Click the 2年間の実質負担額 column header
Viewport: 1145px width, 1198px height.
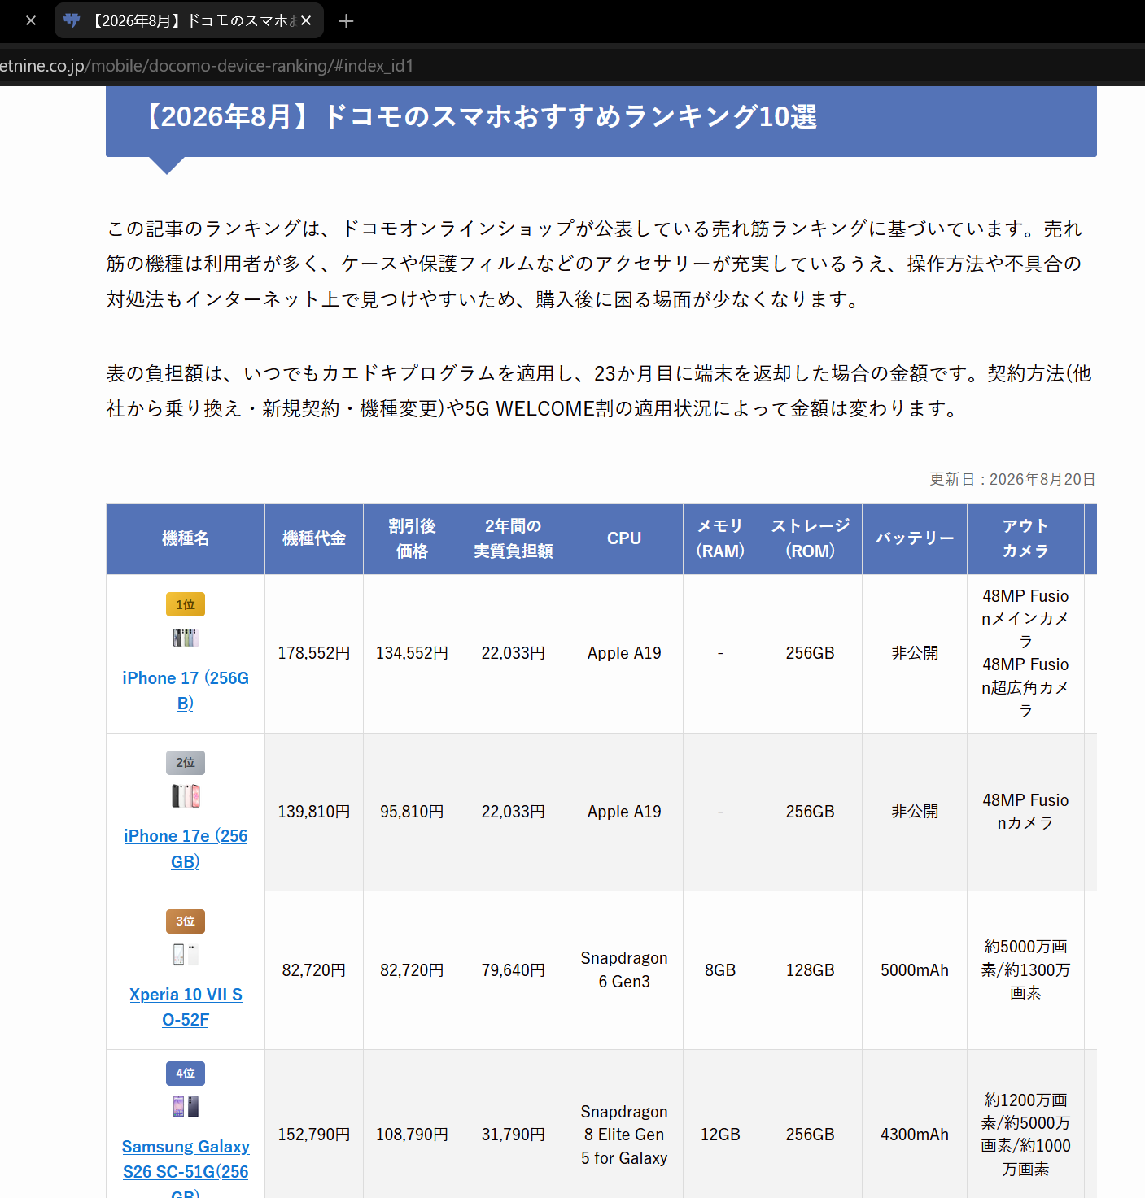[x=514, y=538]
